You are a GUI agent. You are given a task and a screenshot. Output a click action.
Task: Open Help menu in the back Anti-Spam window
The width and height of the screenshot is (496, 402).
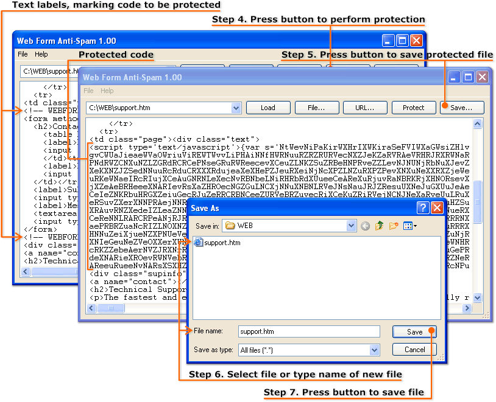click(41, 54)
